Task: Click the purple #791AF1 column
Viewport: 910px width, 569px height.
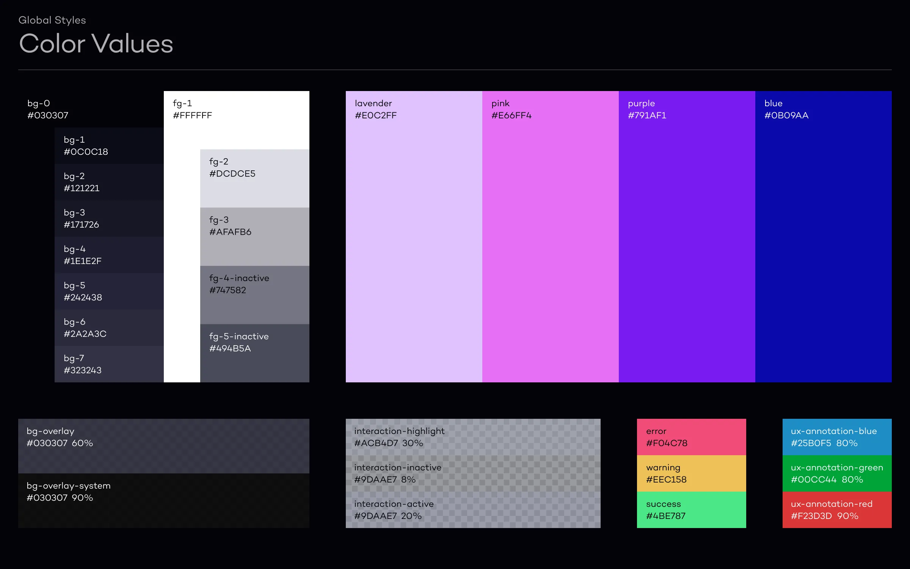Action: (x=686, y=235)
